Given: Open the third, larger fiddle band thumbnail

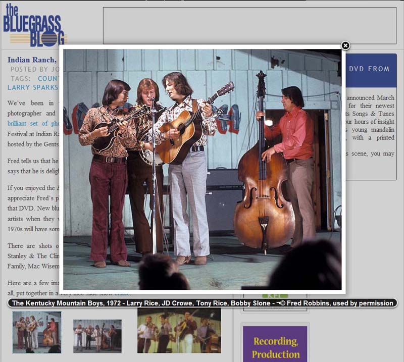Looking at the screenshot, I should pos(179,331).
